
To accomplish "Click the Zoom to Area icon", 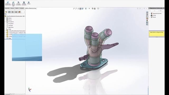I will click(x=76, y=8).
